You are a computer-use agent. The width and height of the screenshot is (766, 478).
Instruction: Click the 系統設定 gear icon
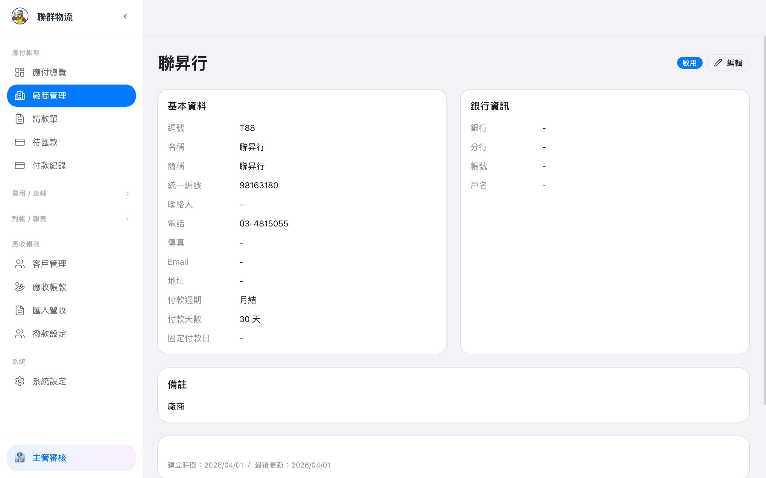click(20, 381)
